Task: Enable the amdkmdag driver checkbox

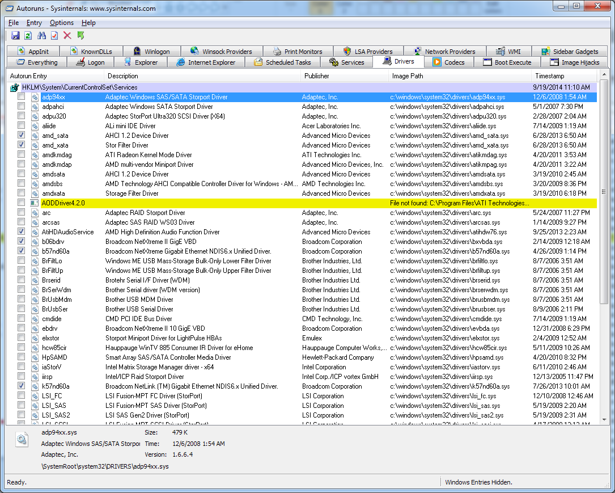Action: click(x=21, y=154)
